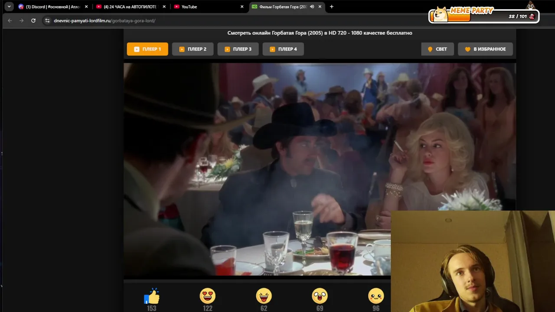555x312 pixels.
Task: Switch to the YouTube tab
Action: (x=208, y=6)
